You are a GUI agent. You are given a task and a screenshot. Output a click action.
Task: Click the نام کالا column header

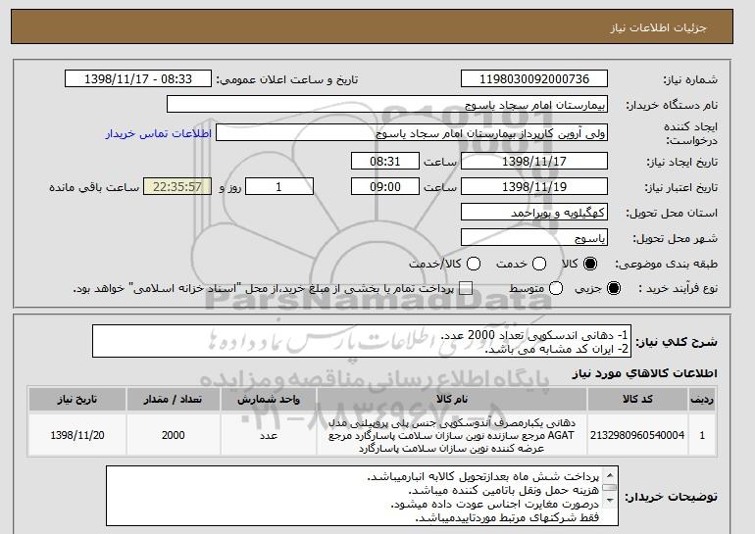(x=452, y=400)
